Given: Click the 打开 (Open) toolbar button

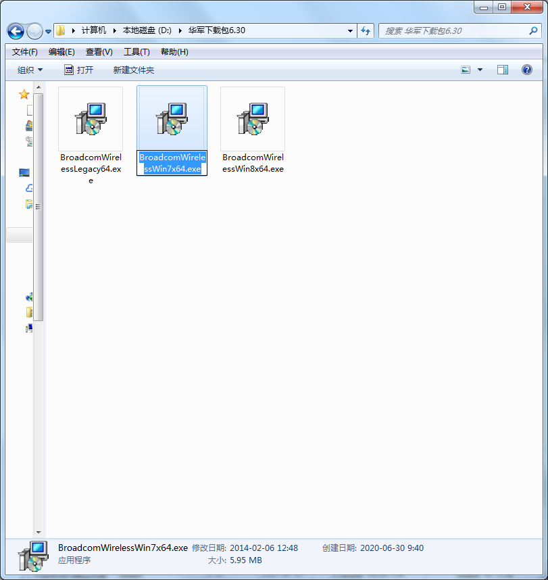Looking at the screenshot, I should coord(78,70).
